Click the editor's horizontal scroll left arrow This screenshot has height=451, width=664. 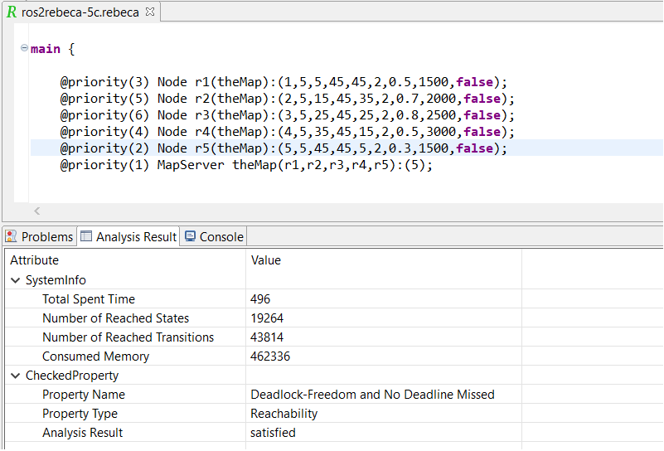tap(36, 211)
